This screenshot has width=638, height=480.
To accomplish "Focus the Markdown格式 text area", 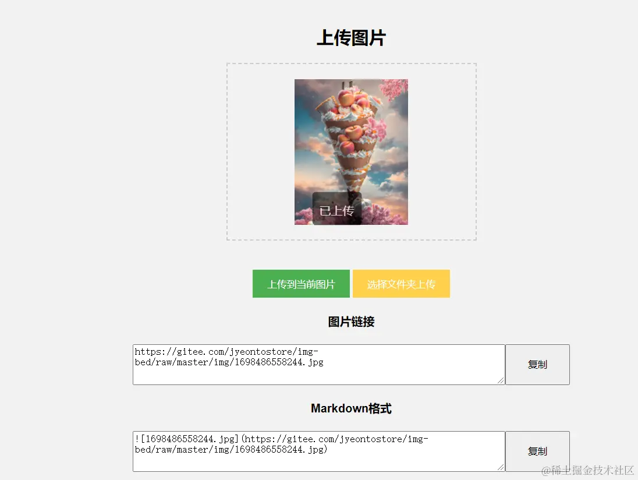I will [x=318, y=451].
